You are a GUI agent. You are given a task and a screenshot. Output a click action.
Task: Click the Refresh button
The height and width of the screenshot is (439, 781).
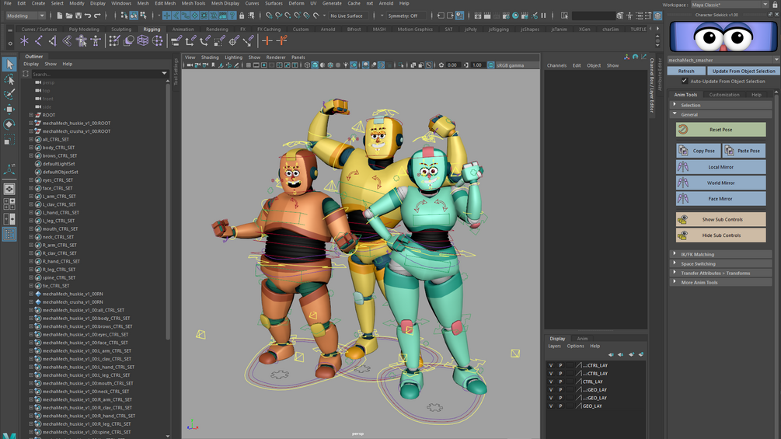coord(686,71)
